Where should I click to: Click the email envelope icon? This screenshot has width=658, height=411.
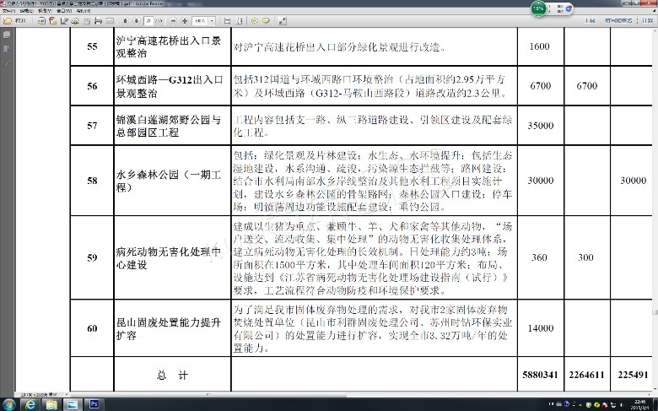(110, 20)
